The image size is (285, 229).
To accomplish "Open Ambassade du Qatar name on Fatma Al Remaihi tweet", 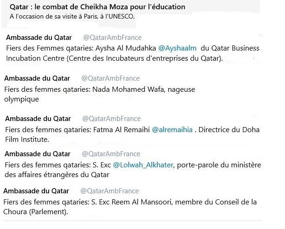I will (x=38, y=119).
